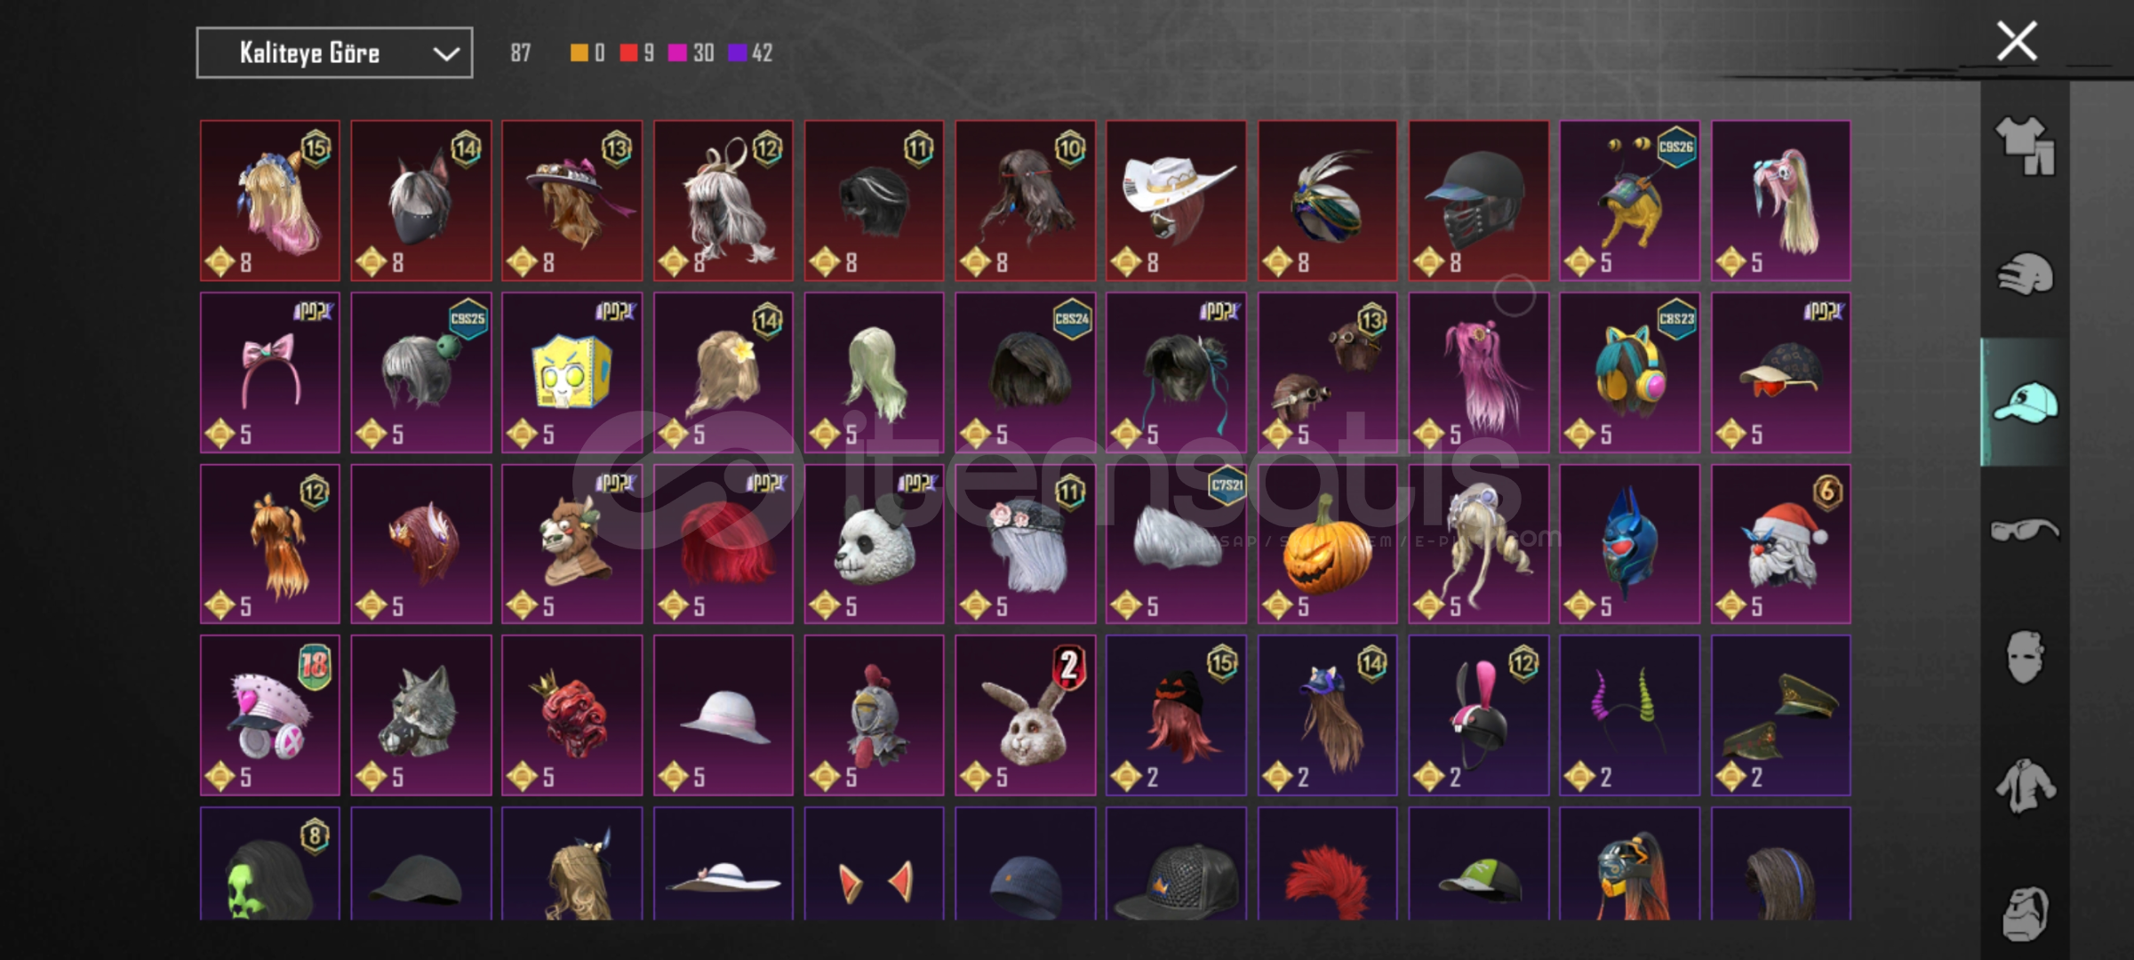Select the cap headwear category icon

[x=2026, y=402]
